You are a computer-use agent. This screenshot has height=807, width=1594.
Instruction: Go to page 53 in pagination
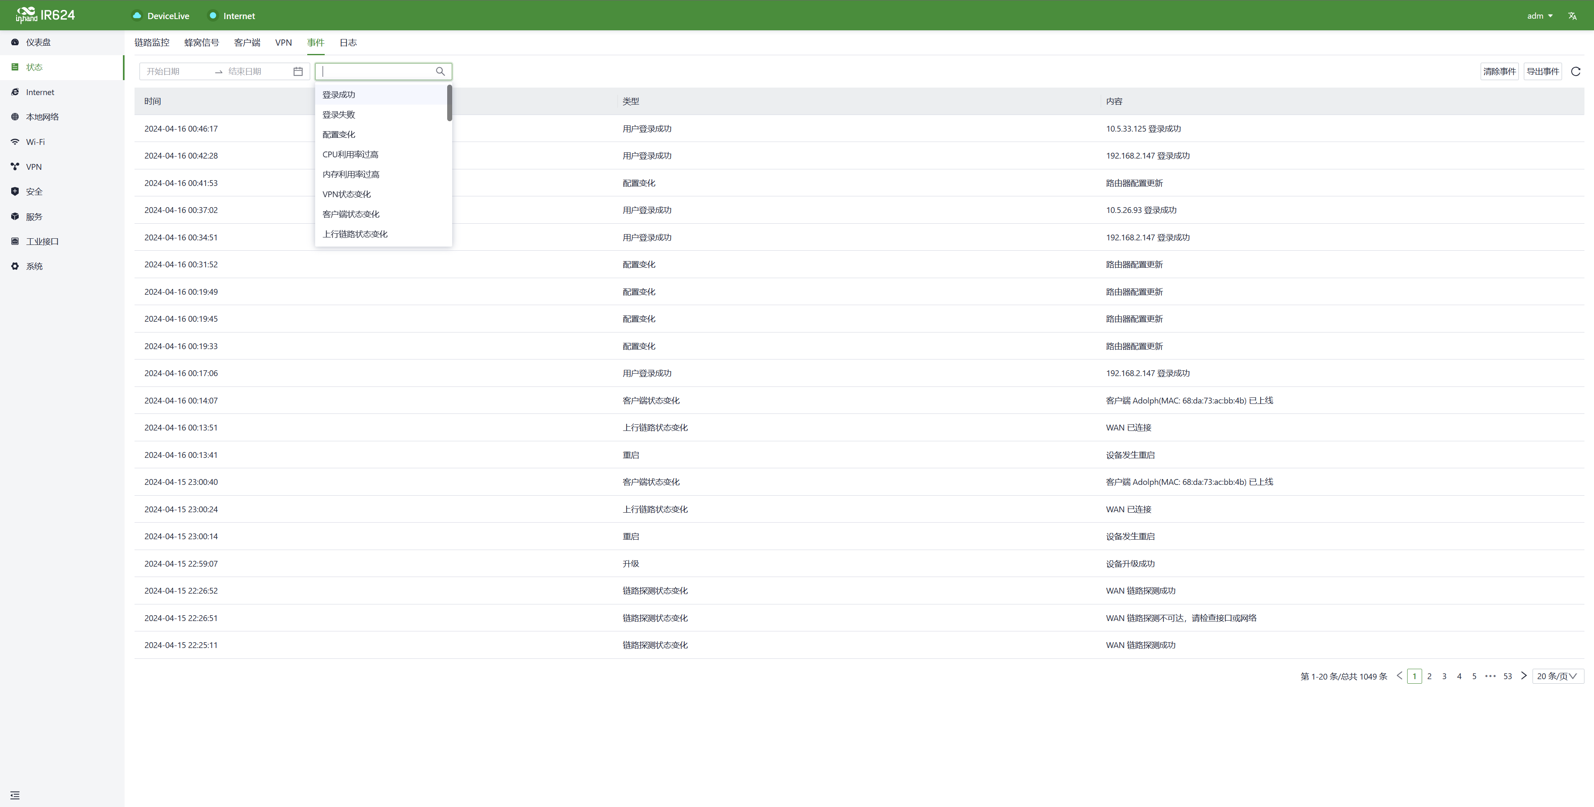tap(1507, 676)
